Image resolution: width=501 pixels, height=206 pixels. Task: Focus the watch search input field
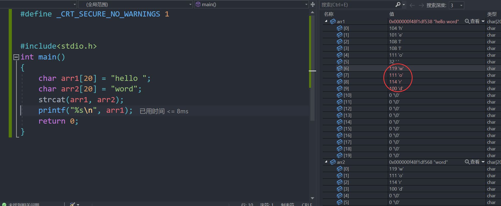pos(358,5)
